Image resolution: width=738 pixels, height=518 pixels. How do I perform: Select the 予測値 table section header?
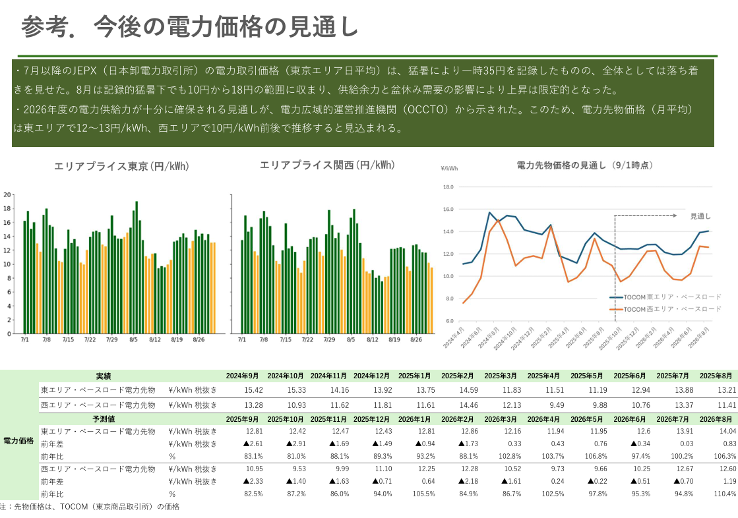click(104, 418)
